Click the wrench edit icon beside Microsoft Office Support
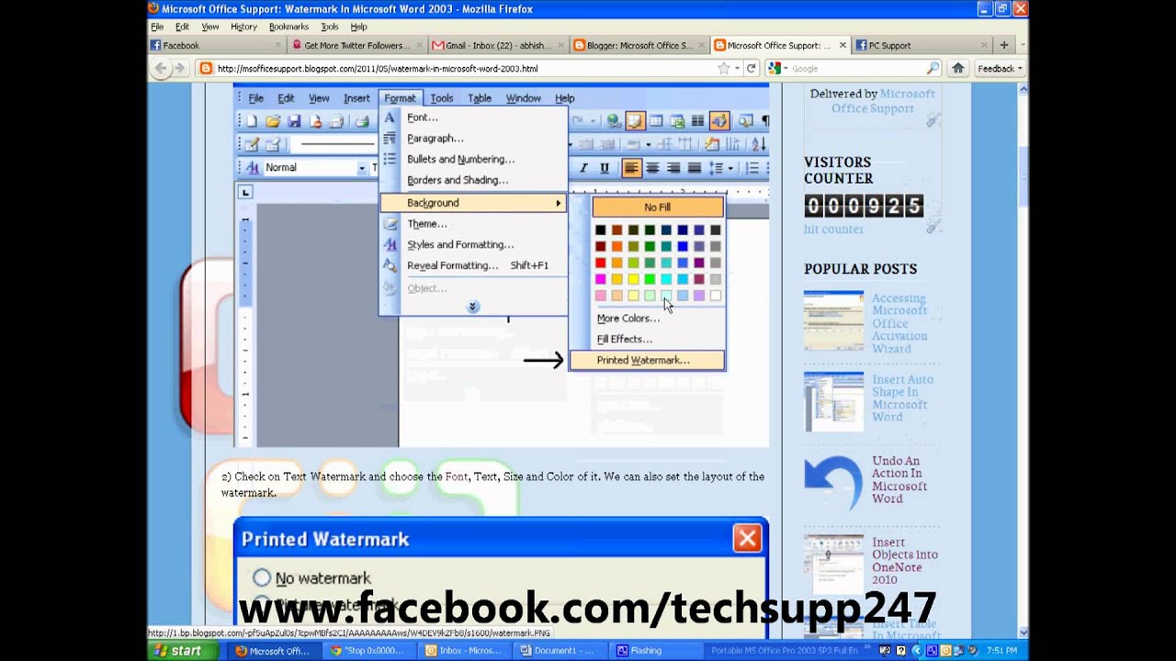 click(x=933, y=119)
